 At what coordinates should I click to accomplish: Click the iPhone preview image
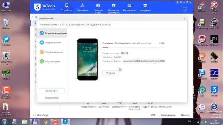[87, 59]
